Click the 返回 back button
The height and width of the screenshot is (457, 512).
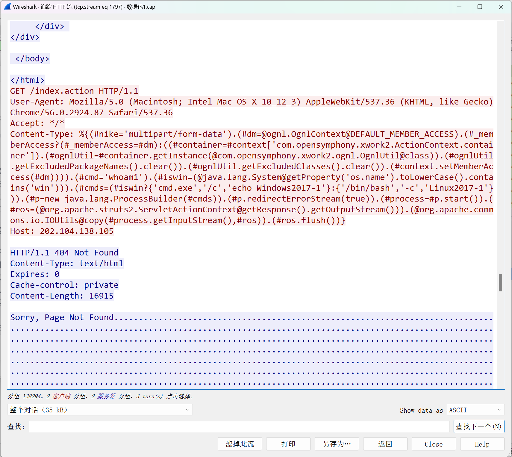(x=385, y=444)
